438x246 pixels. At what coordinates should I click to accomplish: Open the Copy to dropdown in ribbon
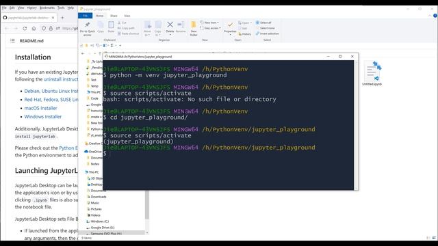click(x=158, y=29)
